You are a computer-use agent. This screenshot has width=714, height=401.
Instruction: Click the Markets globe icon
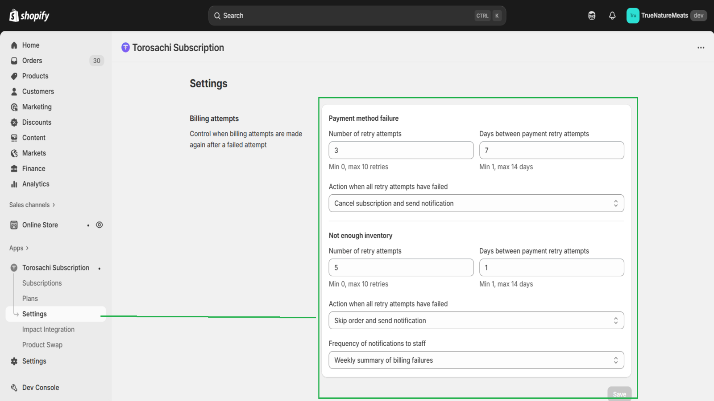point(14,153)
